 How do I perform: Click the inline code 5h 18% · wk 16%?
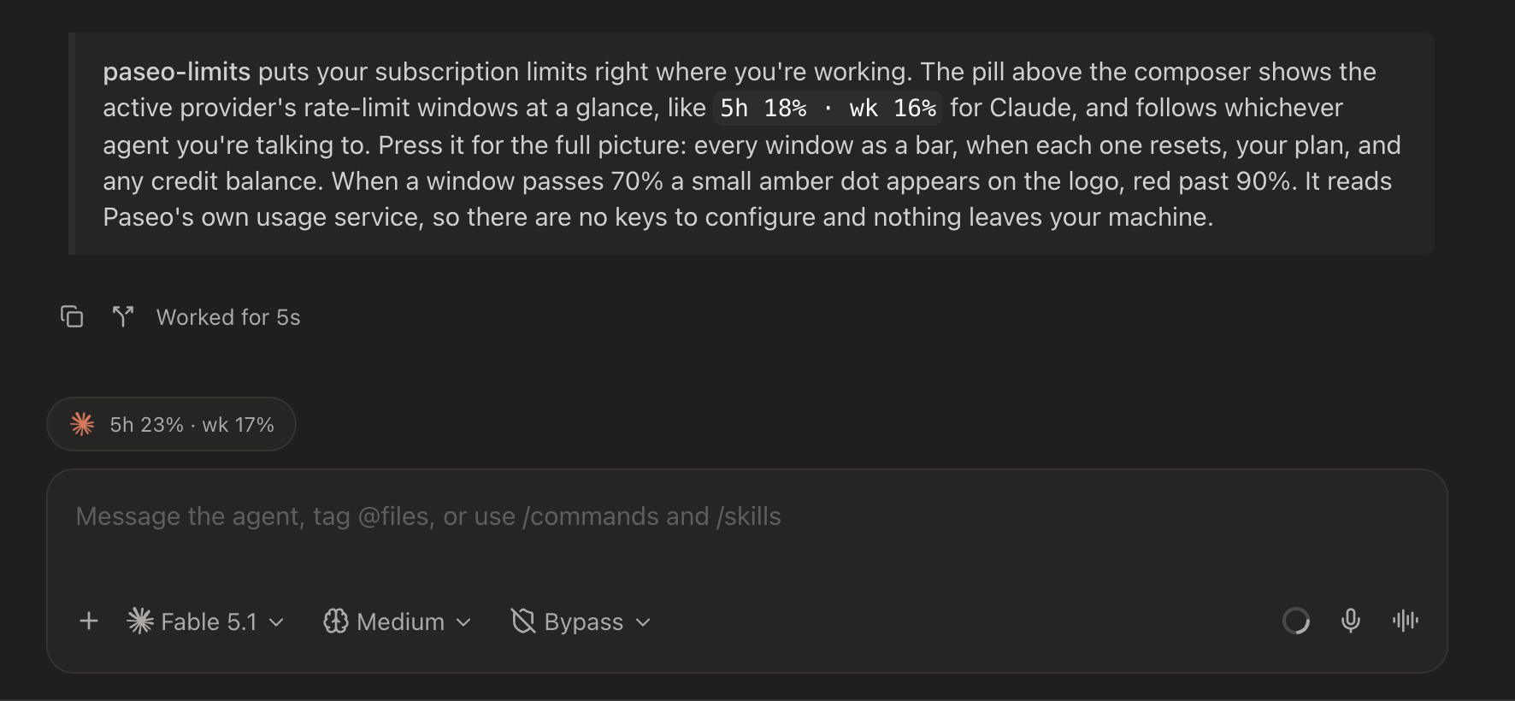828,109
